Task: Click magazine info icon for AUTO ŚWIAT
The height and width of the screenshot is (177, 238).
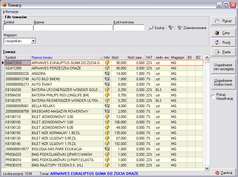Action: [x=107, y=84]
